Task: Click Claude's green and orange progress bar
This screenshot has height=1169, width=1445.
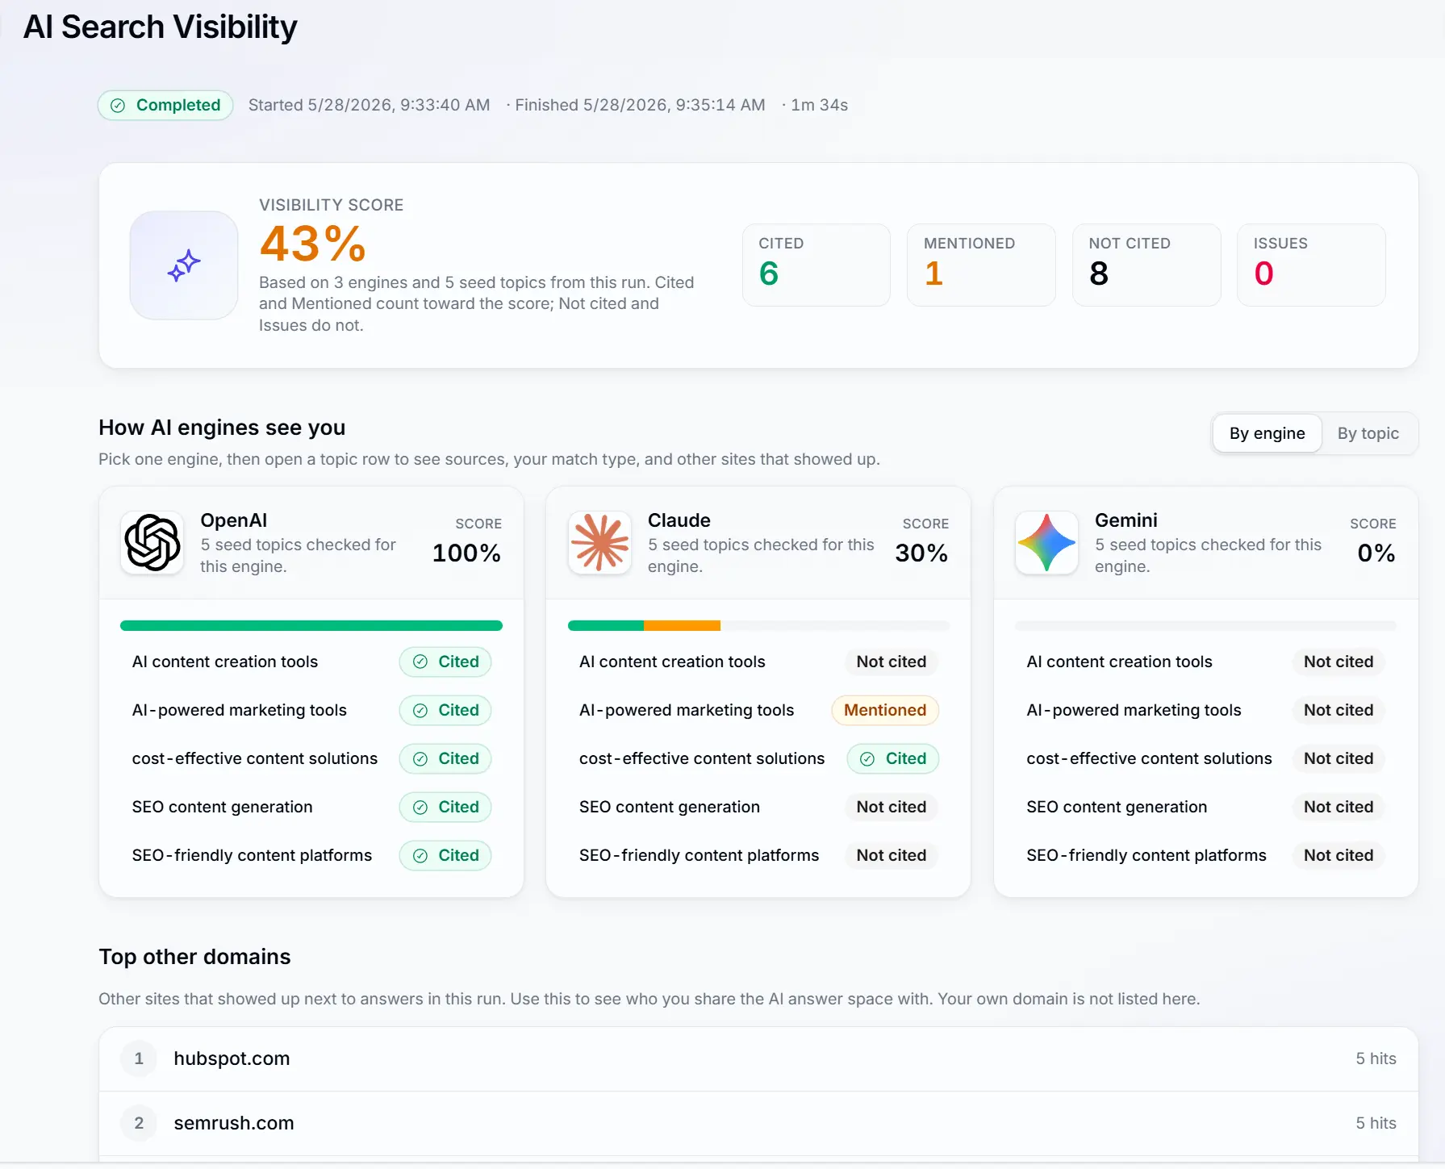Action: pos(758,625)
